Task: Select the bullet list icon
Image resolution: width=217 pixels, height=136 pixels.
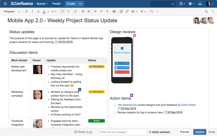Action: click(63, 12)
